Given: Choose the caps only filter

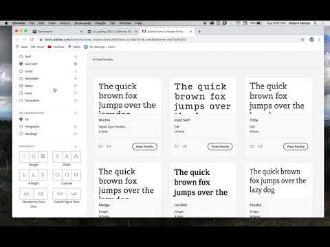Looking at the screenshot, I should coord(41,193).
